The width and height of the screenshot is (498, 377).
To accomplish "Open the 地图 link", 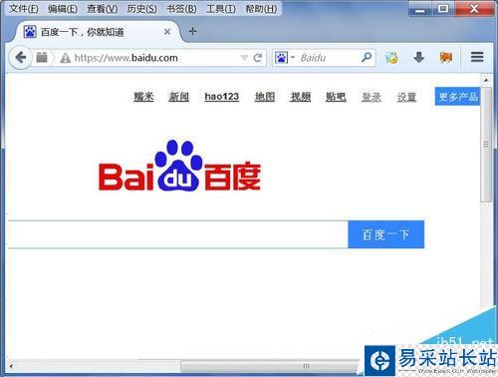I will pos(265,97).
